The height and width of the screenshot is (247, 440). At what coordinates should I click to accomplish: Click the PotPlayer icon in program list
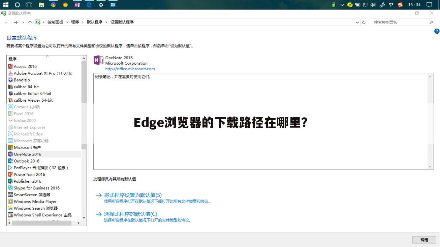(x=10, y=168)
